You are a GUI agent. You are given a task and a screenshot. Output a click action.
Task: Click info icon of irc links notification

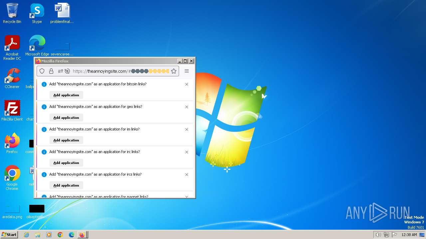coord(44,152)
